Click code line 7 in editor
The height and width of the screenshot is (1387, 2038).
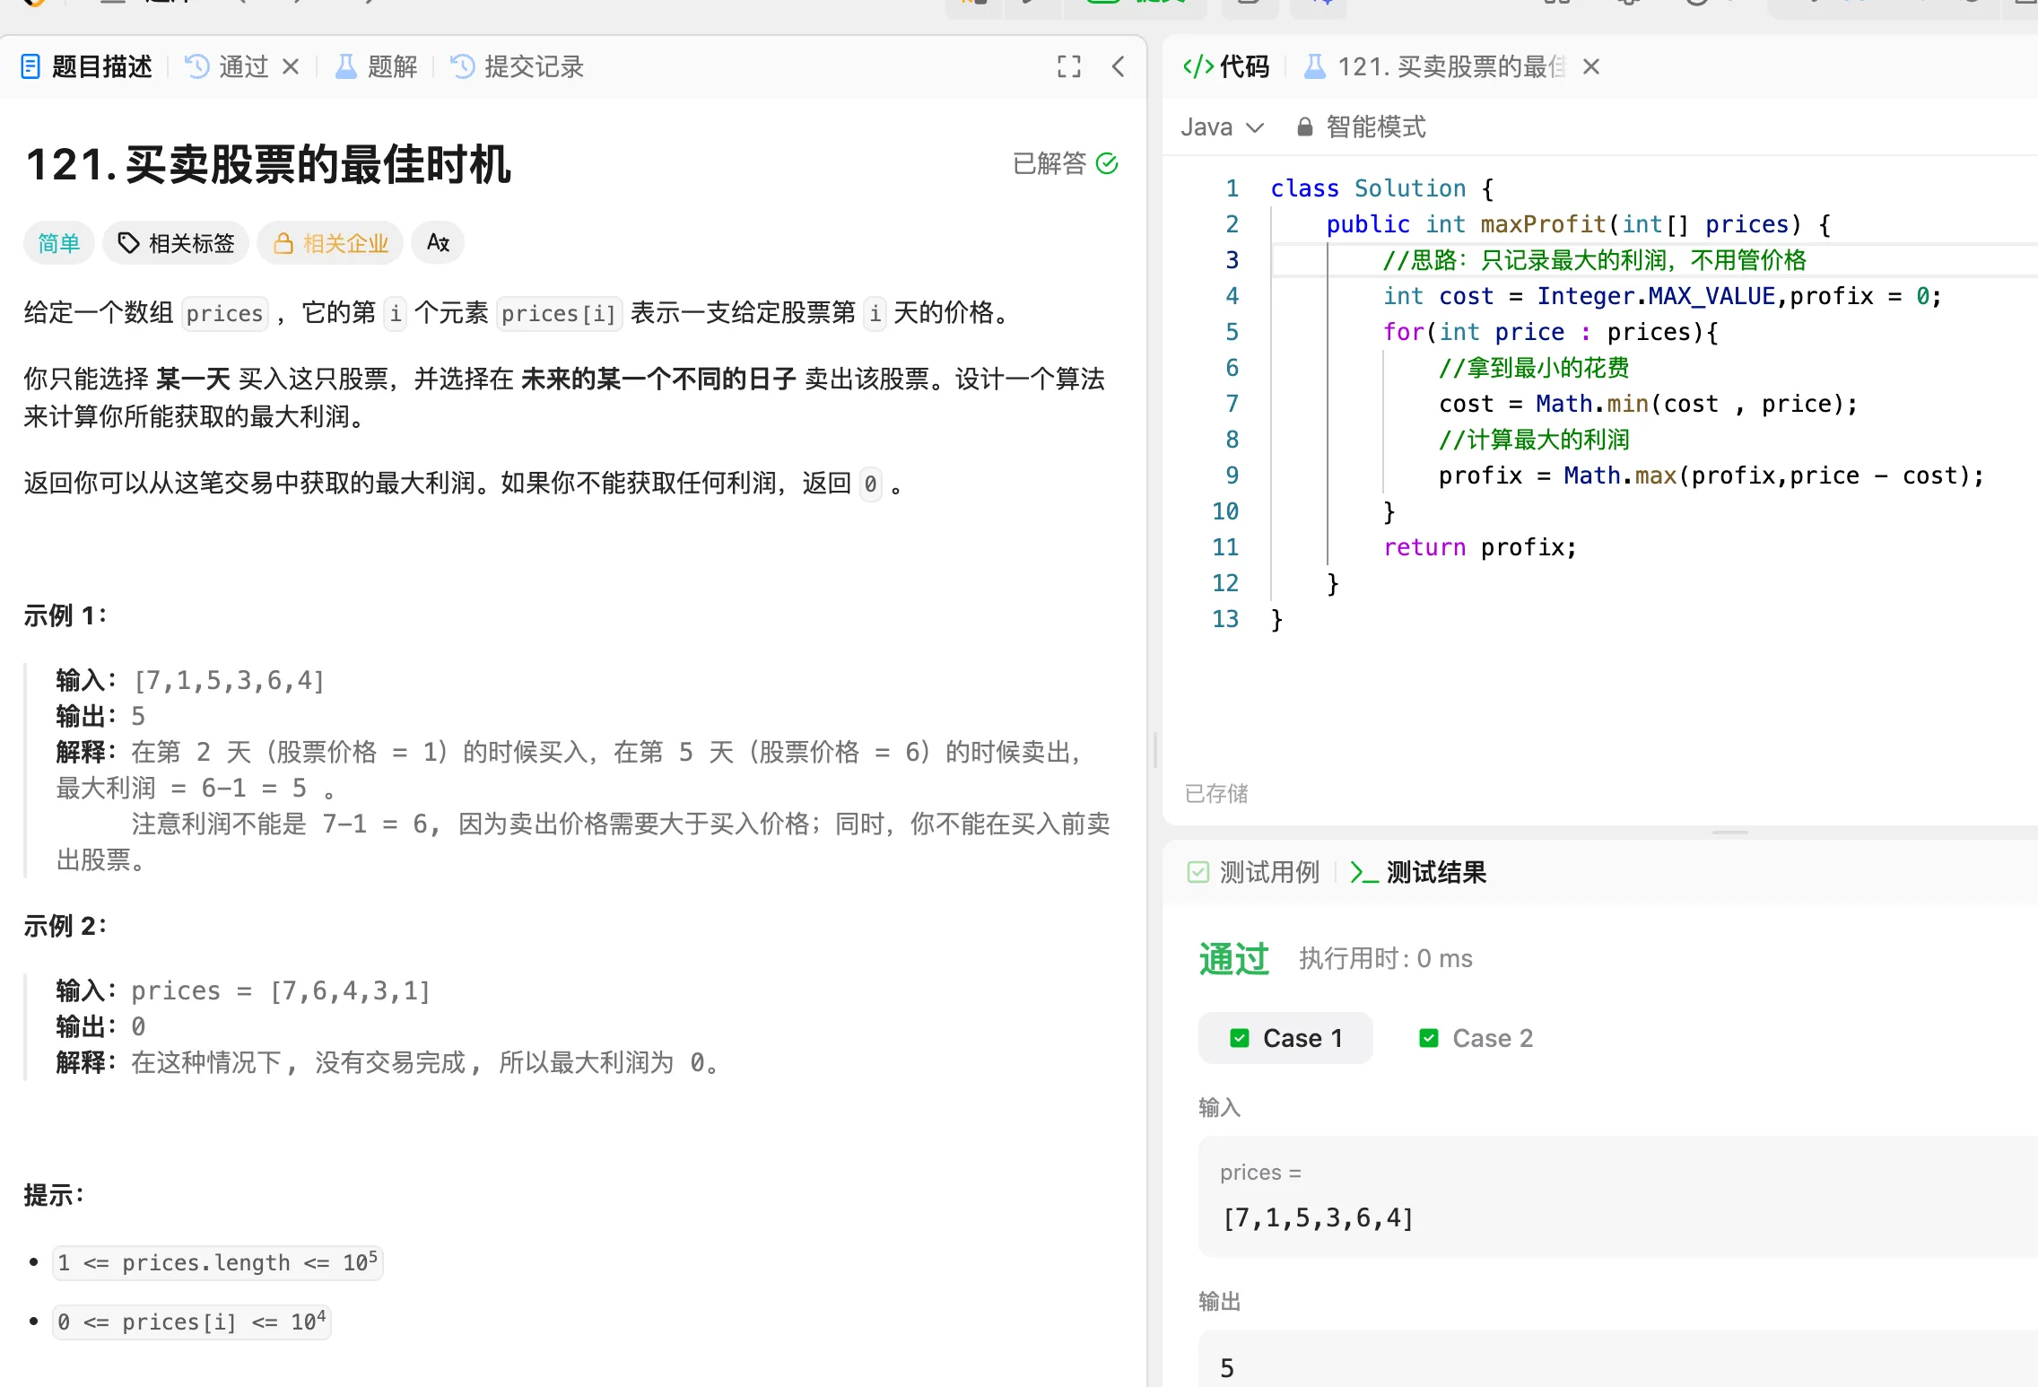pos(1647,404)
